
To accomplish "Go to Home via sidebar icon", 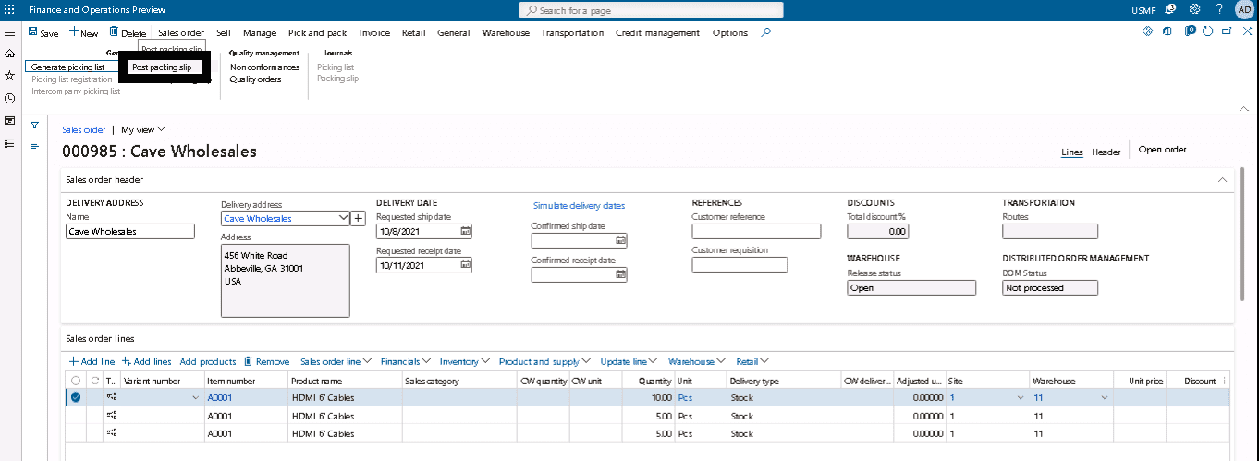I will tap(10, 54).
